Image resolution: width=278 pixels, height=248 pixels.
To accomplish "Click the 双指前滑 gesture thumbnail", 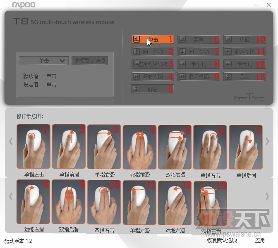I will click(139, 147).
